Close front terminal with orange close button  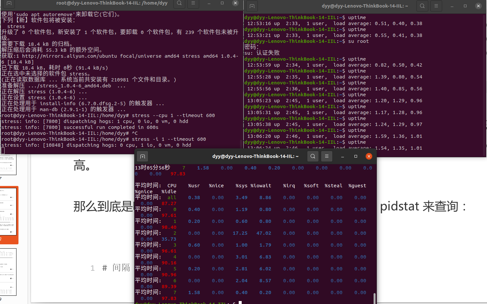(369, 156)
